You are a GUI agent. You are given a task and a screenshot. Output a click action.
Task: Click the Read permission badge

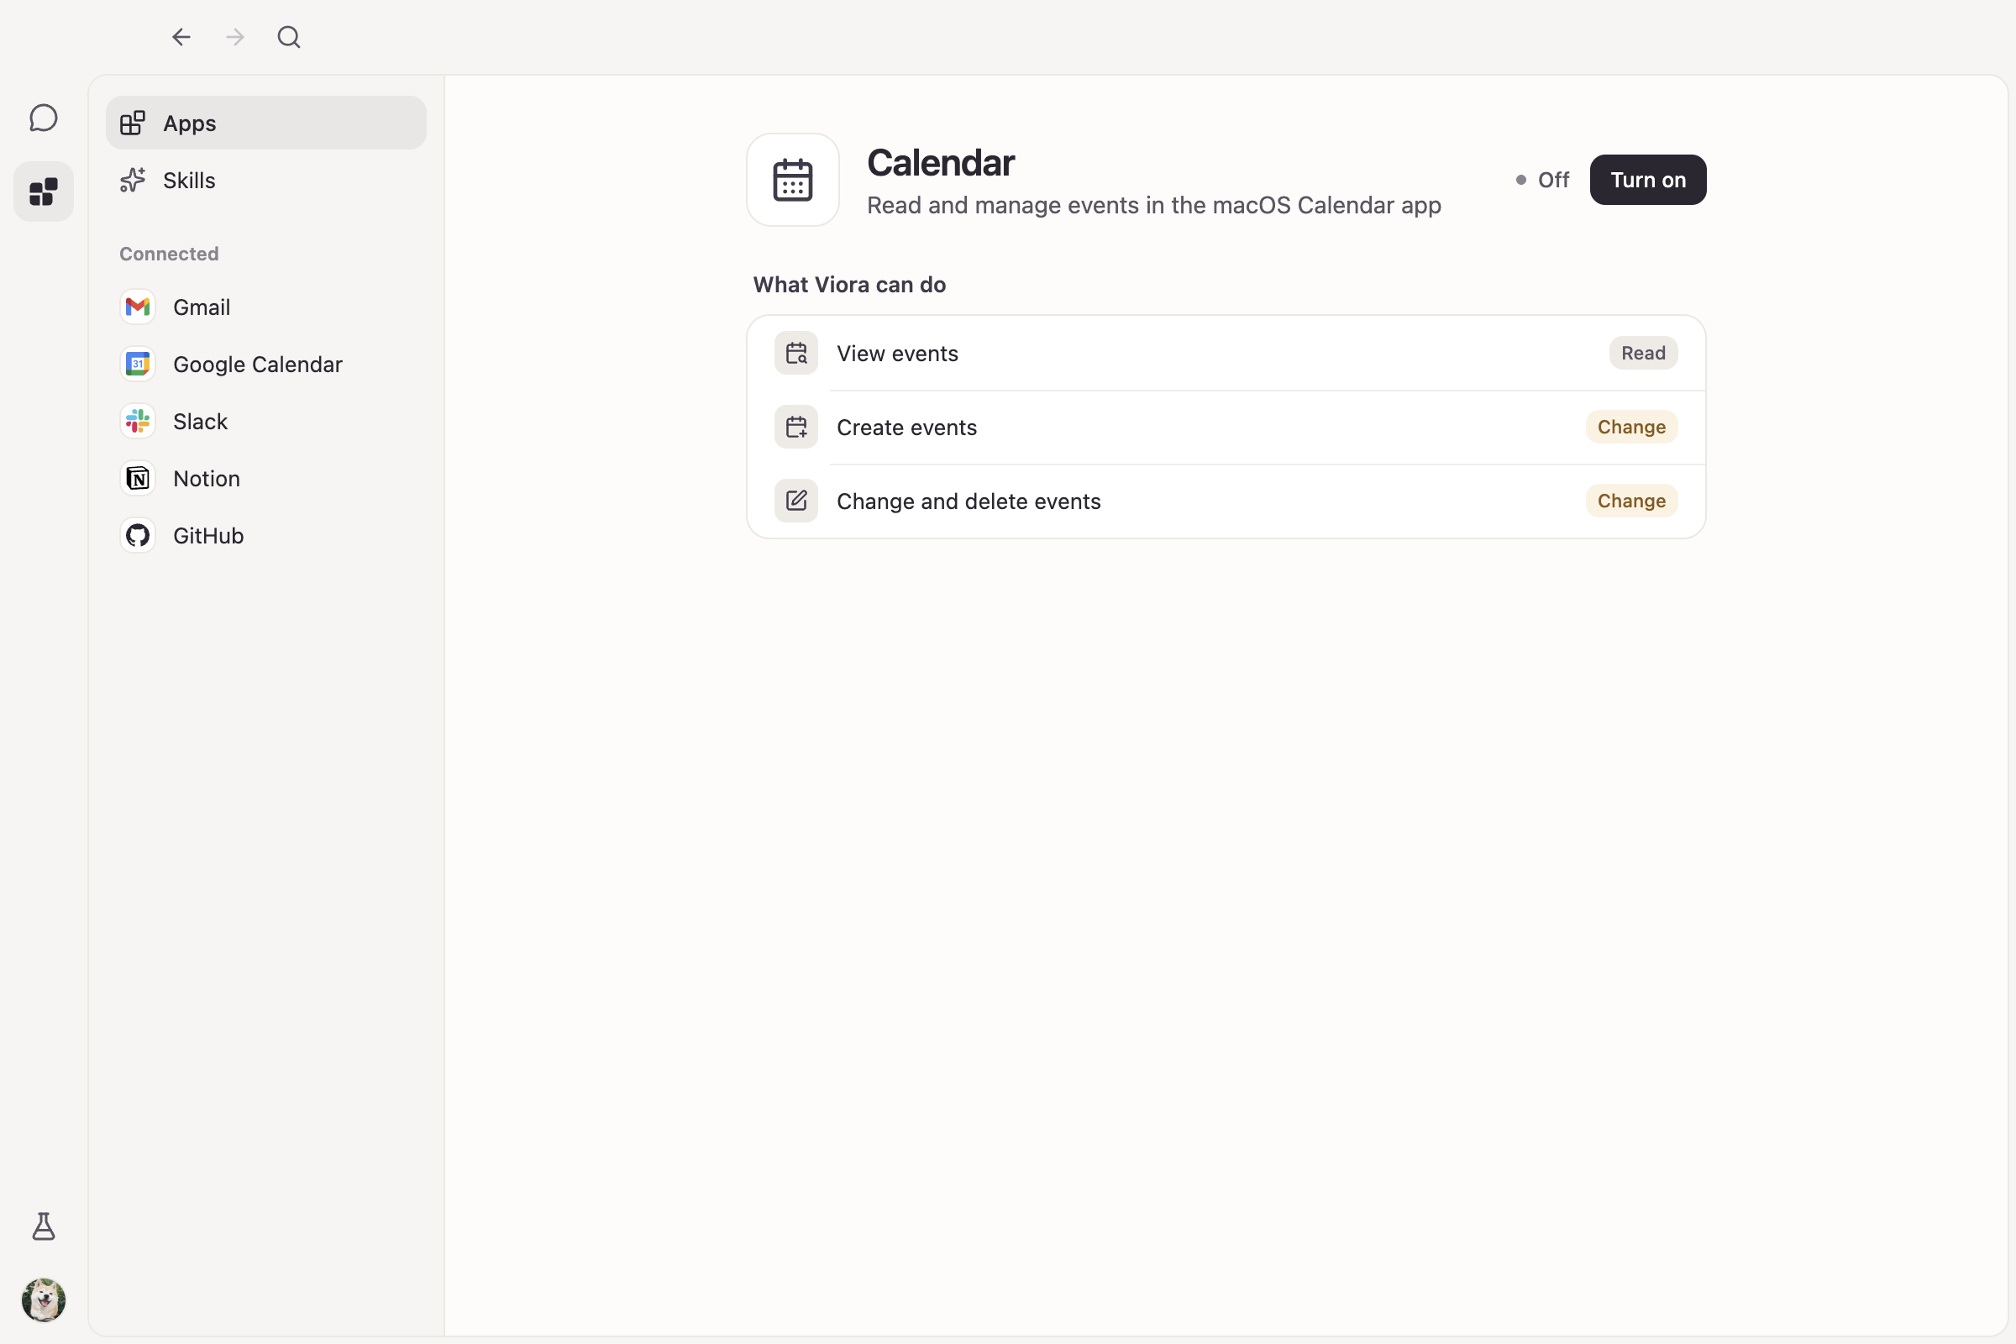tap(1643, 353)
